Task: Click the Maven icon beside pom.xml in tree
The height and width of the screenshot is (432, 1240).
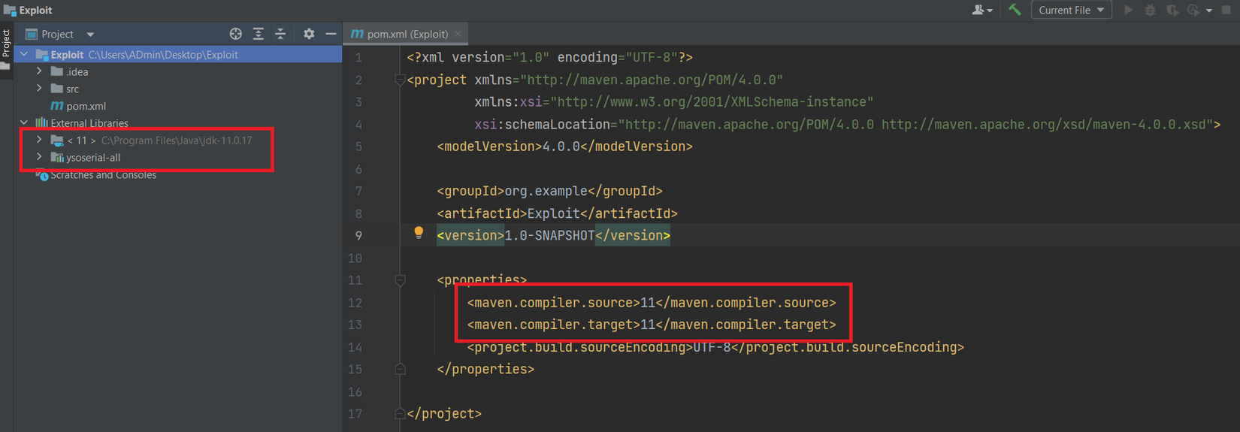Action: click(56, 106)
